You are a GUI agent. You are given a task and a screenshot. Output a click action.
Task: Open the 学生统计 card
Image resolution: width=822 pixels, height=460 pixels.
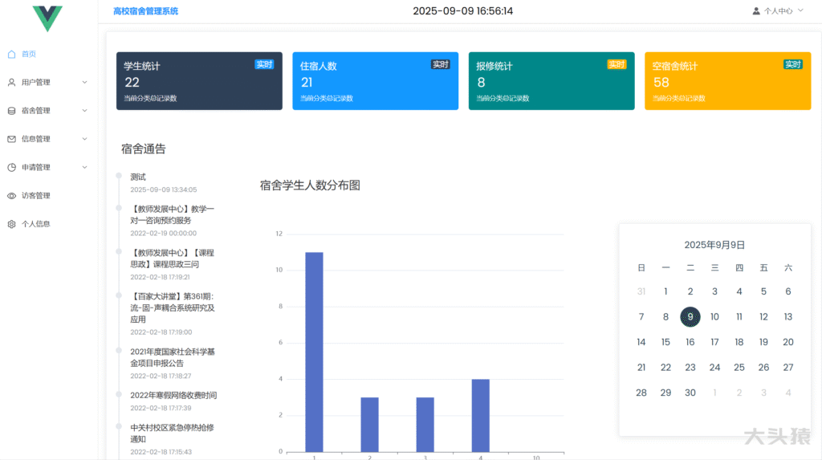[199, 81]
